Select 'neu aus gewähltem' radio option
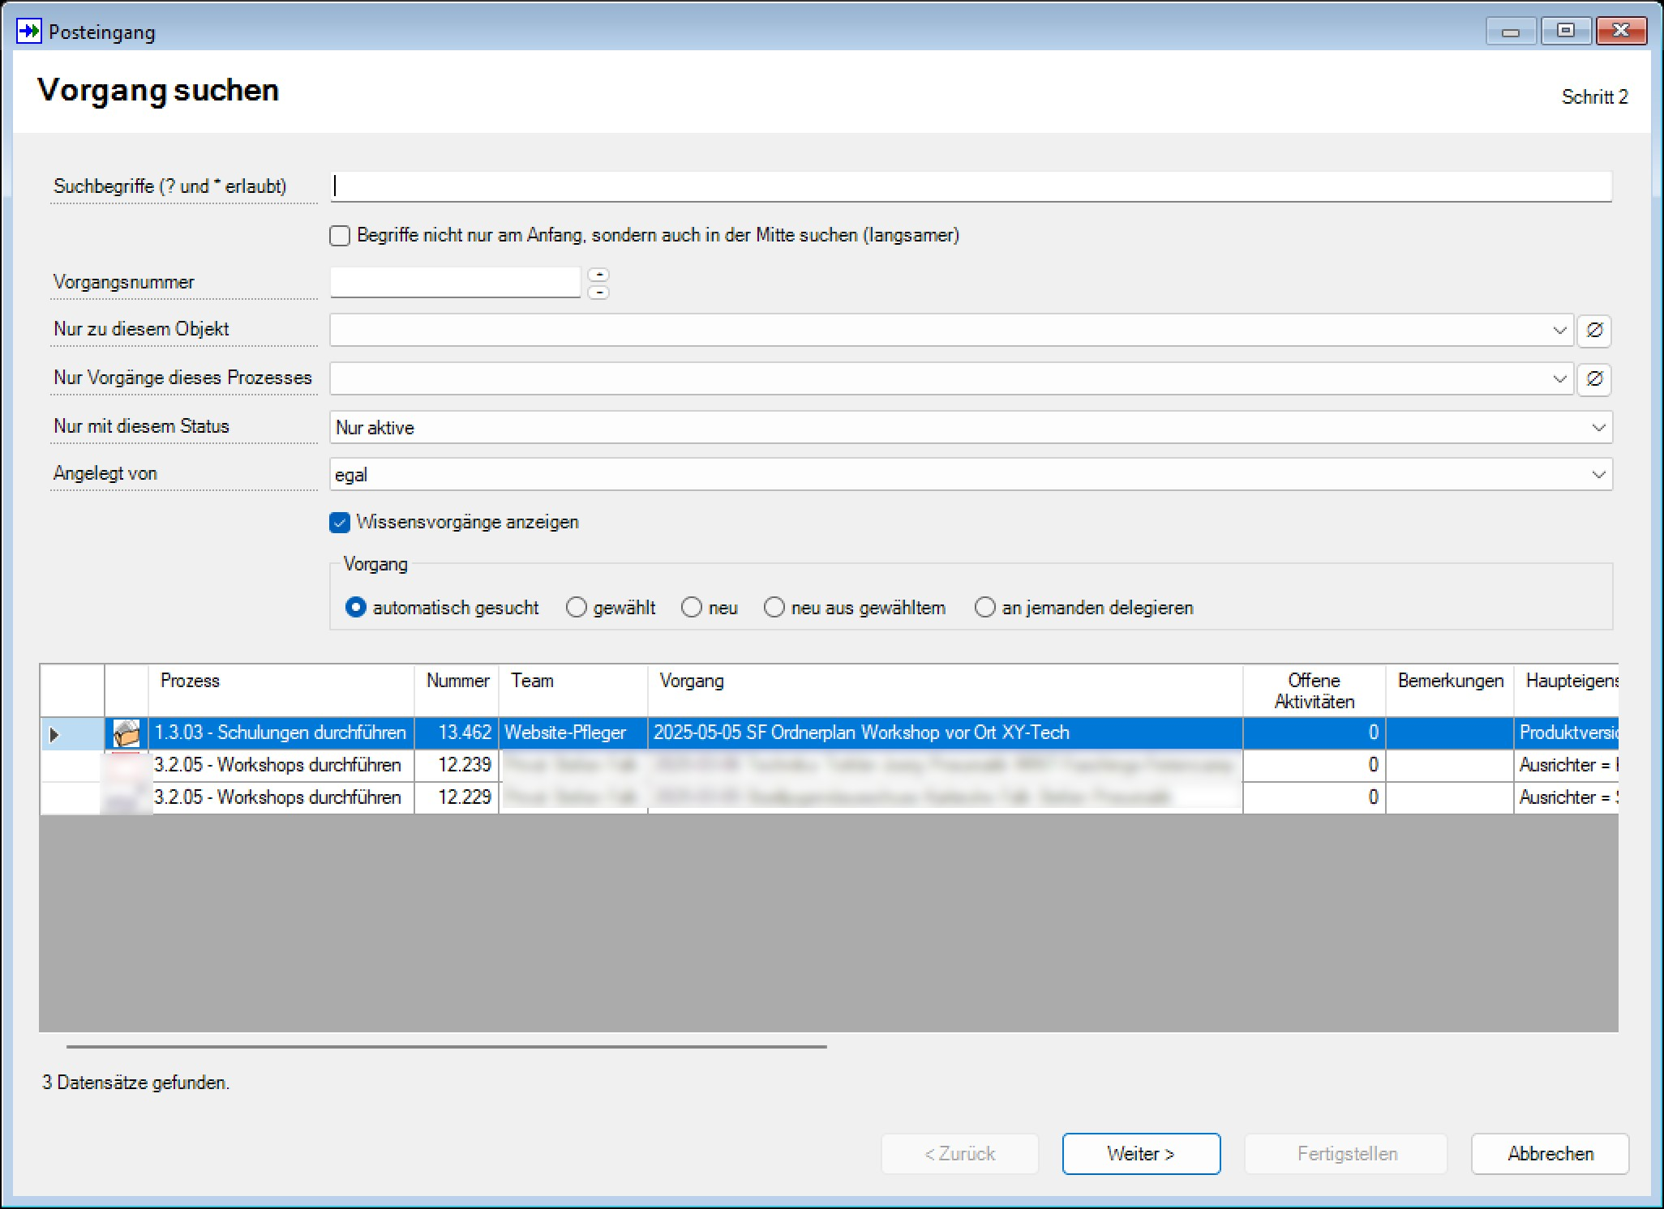 [x=774, y=608]
